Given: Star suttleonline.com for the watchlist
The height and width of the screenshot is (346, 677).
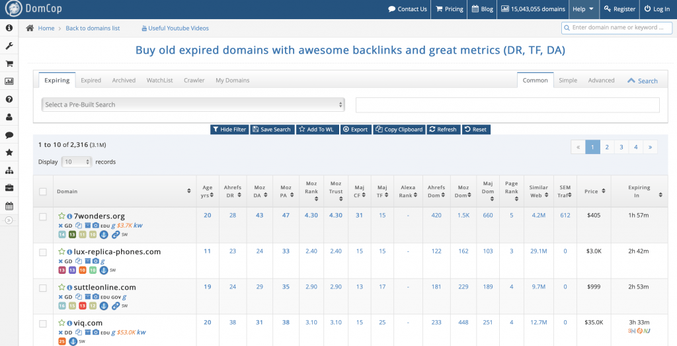Looking at the screenshot, I should (61, 287).
